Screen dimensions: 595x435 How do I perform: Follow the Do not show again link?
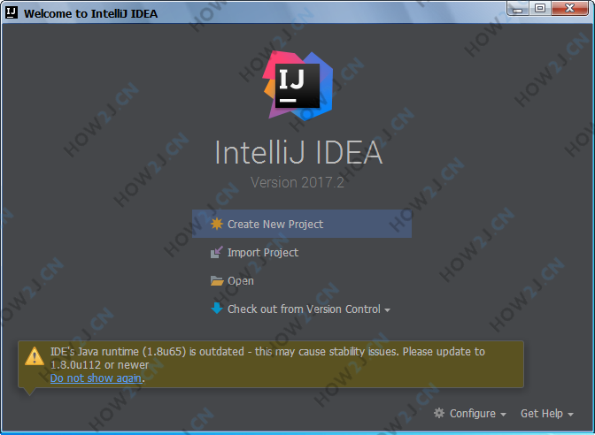[x=96, y=378]
